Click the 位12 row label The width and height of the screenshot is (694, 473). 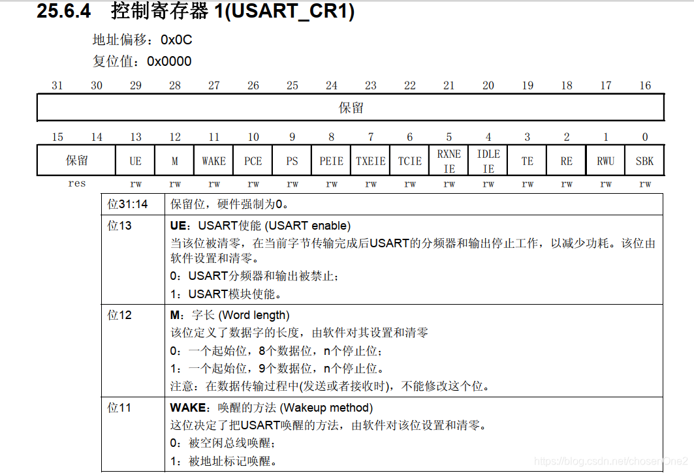(x=119, y=315)
